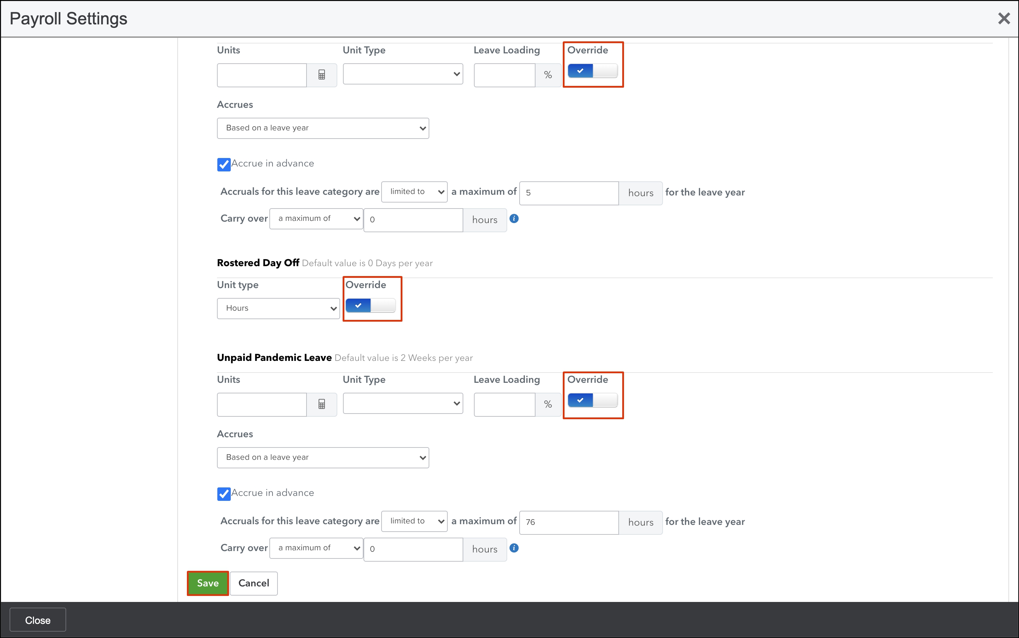Click info icon beside bottom Carry over hours
1019x638 pixels.
[514, 548]
